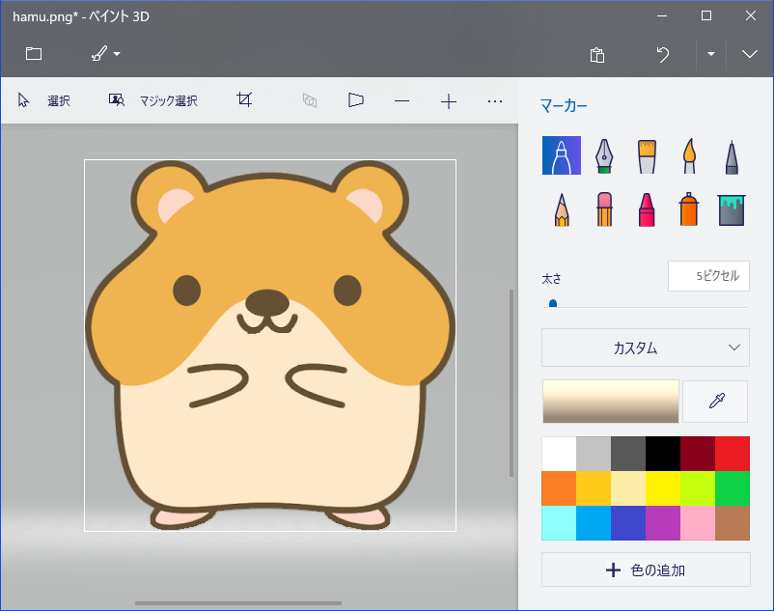Viewport: 774px width, 611px height.
Task: Select the Marker brush tool
Action: [x=562, y=155]
